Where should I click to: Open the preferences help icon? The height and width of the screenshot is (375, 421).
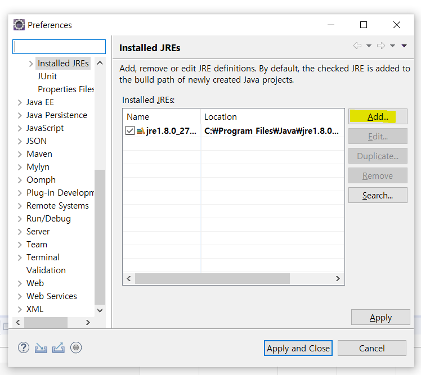(24, 347)
